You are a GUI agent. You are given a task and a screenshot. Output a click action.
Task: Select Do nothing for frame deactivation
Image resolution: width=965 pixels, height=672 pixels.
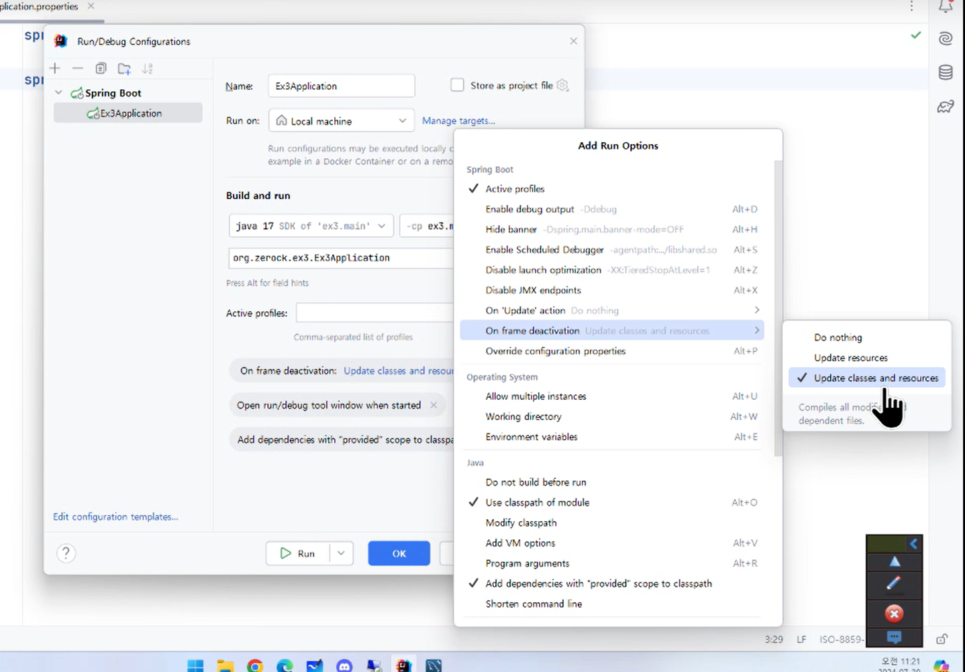click(867, 337)
